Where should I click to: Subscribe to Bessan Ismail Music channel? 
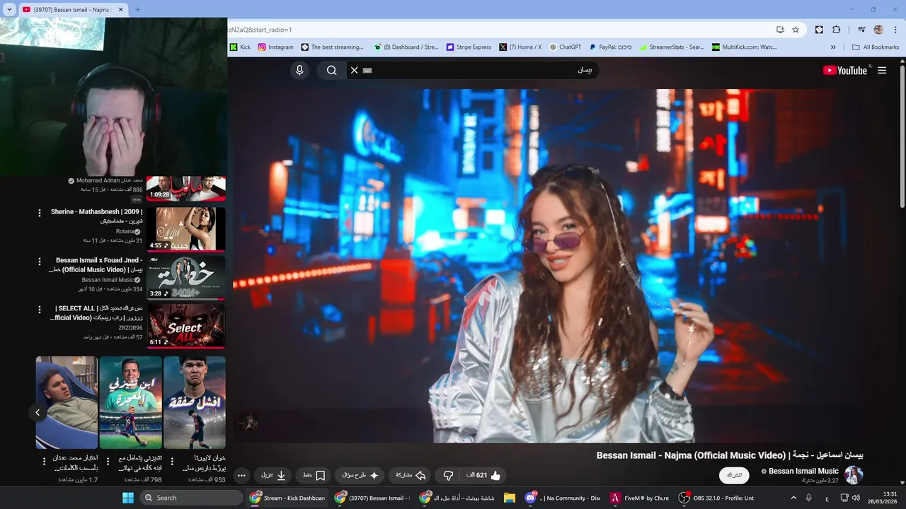pos(734,475)
